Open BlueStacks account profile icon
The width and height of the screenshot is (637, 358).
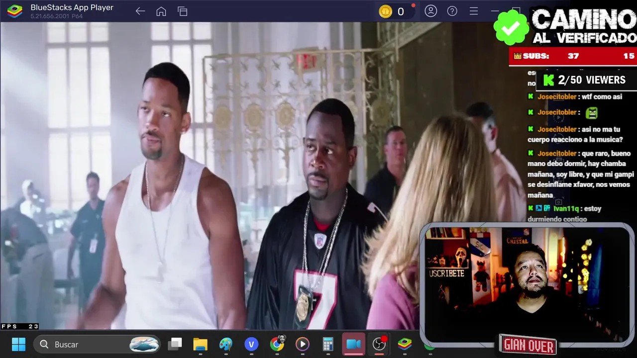pos(431,11)
